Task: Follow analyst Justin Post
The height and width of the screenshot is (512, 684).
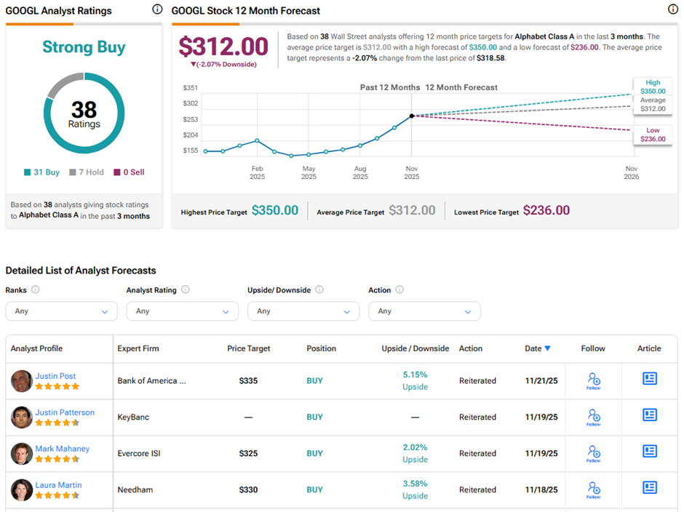Action: click(593, 380)
